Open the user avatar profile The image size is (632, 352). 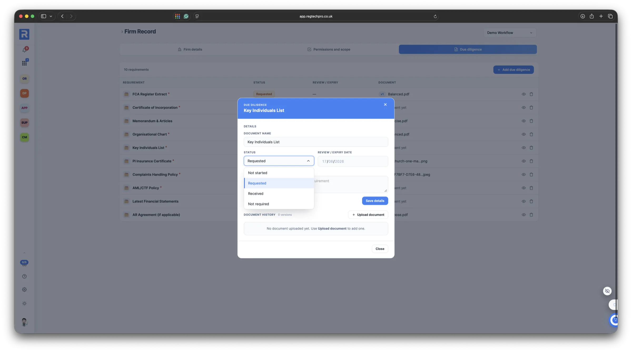click(x=24, y=322)
